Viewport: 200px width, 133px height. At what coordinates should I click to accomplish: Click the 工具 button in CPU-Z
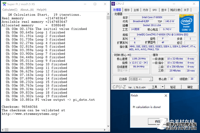[x=155, y=87]
